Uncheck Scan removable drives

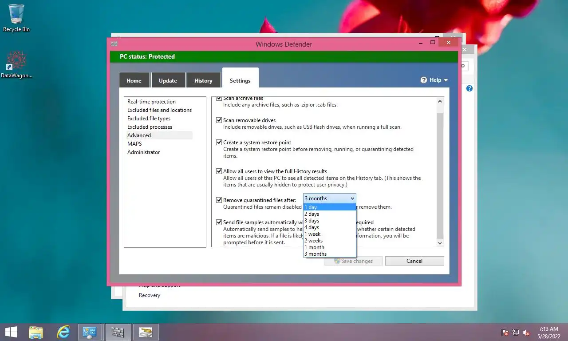(x=219, y=120)
